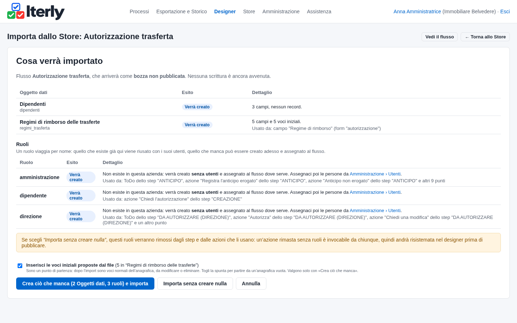Click "Verrà creato" badge for amministrazione role
517x323 pixels.
pos(81,177)
